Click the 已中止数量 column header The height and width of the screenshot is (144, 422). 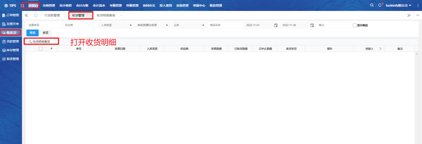[265, 49]
